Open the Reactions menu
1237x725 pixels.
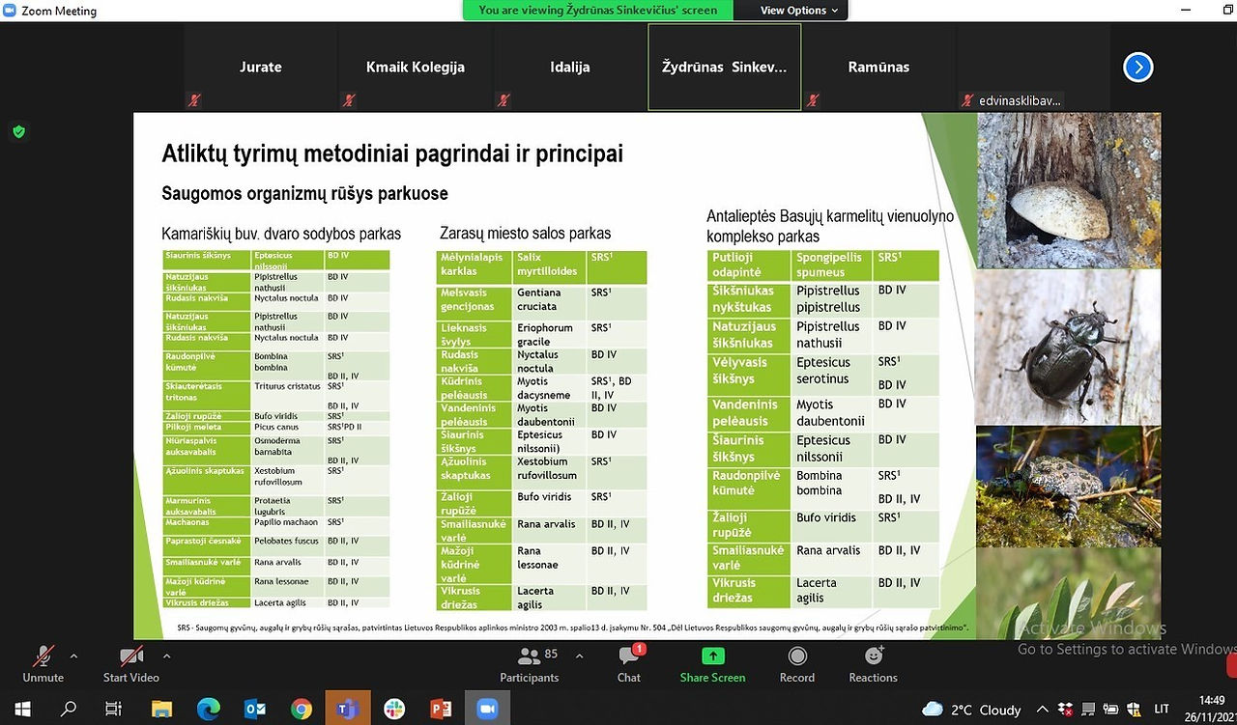coord(874,664)
